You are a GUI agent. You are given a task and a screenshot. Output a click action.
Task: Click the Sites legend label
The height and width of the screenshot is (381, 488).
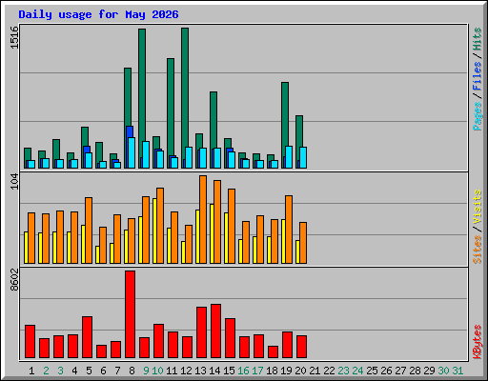[478, 250]
